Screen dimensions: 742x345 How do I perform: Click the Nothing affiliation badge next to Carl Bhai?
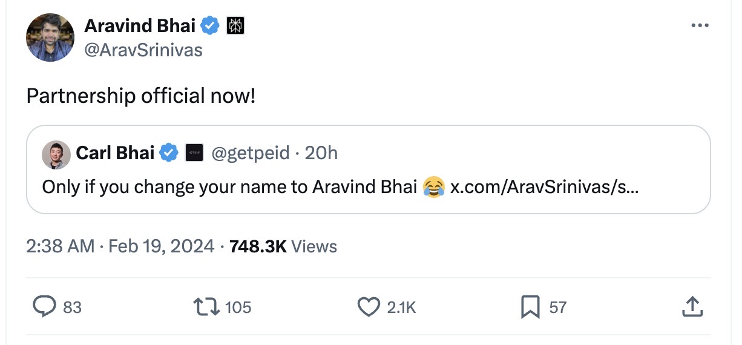194,153
